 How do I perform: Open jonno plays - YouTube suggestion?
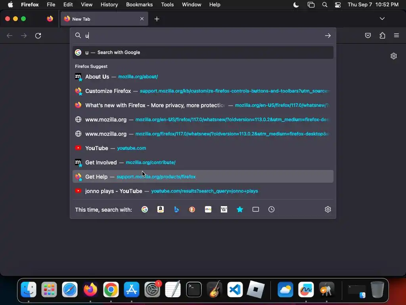[203, 191]
